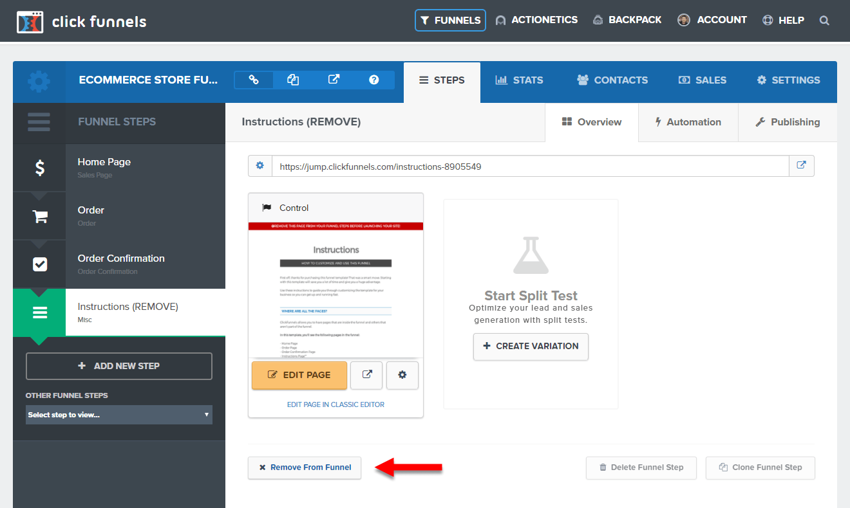Click the FUNNEL STEPS sidebar header
This screenshot has height=508, width=850.
(117, 122)
